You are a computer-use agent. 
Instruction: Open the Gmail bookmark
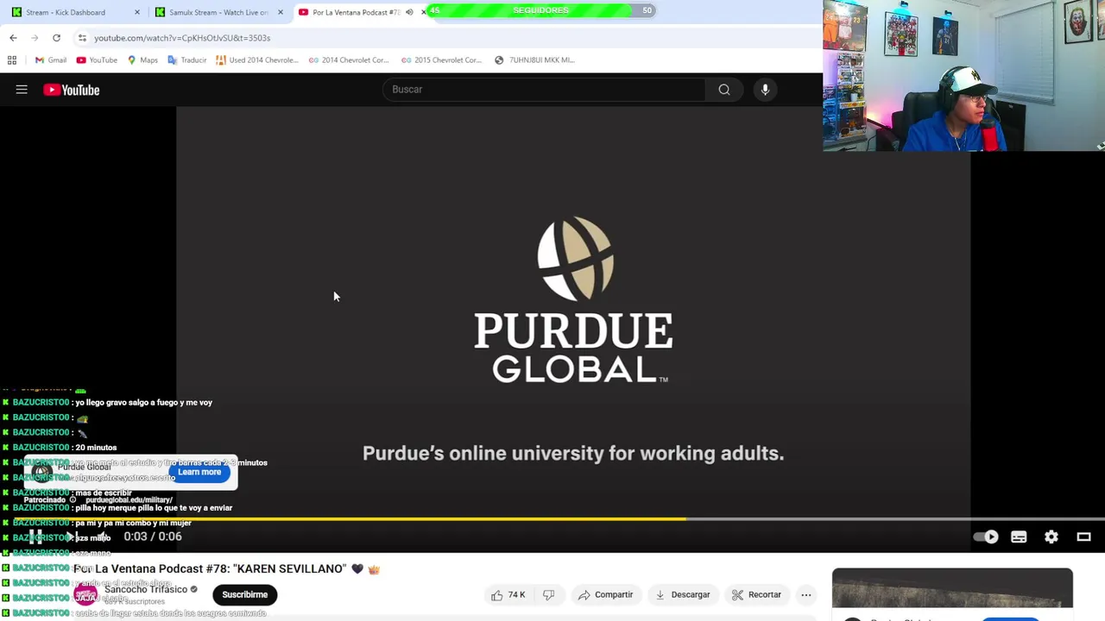[51, 60]
